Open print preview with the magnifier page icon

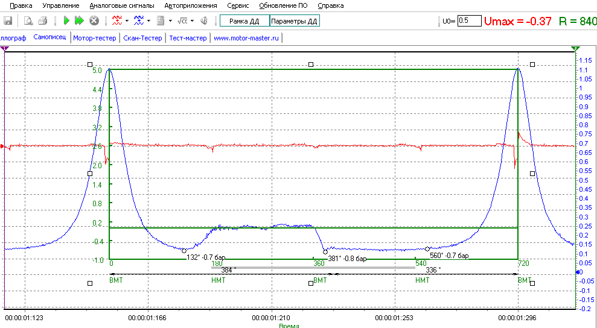pyautogui.click(x=28, y=20)
